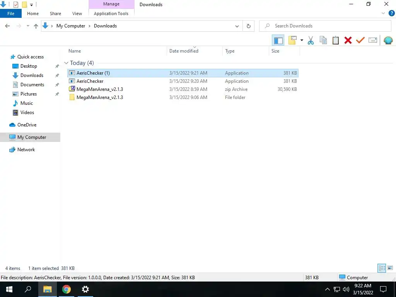
Task: Open the File tab
Action: 11,14
